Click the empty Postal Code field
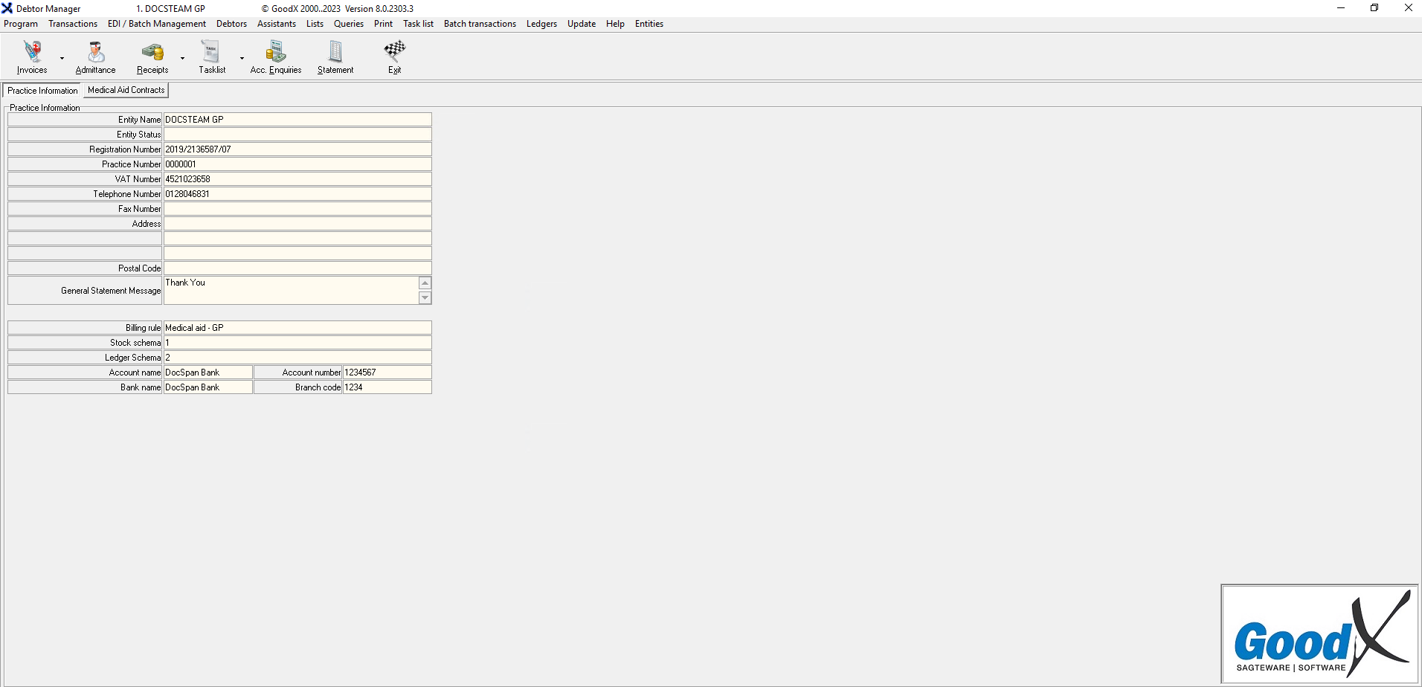1422x687 pixels. click(x=297, y=268)
